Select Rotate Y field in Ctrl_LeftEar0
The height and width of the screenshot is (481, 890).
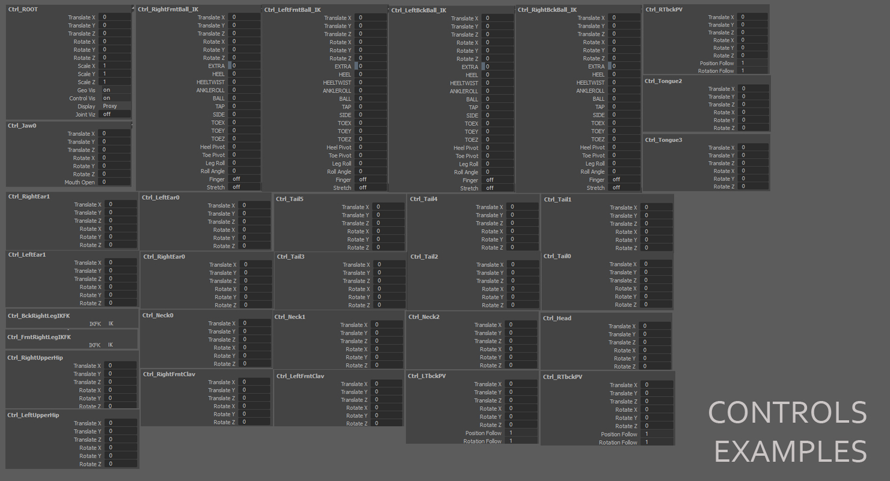pos(256,237)
